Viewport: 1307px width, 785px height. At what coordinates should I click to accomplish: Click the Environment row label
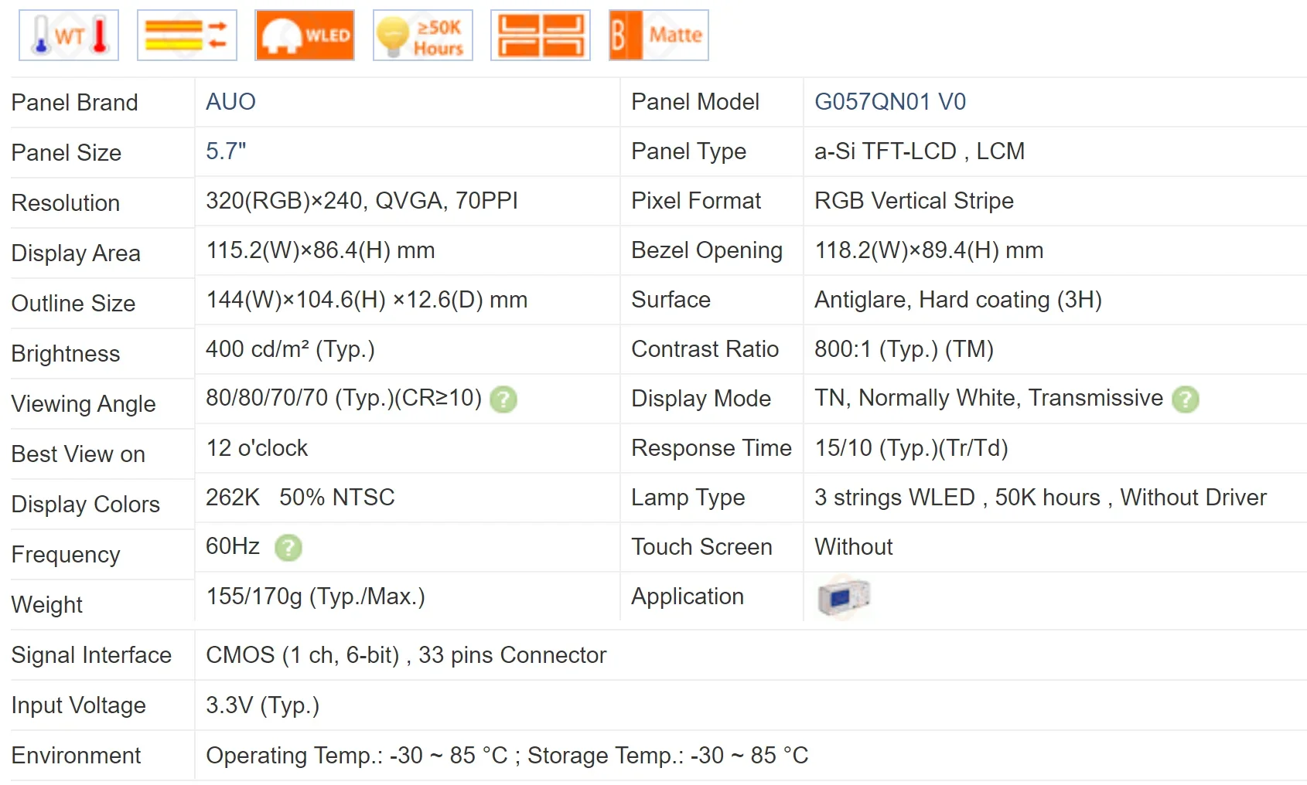76,756
